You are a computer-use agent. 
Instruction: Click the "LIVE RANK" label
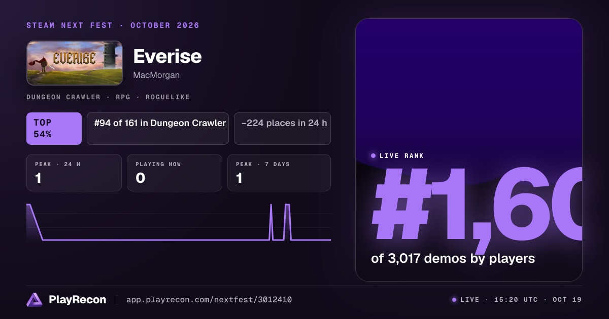401,156
